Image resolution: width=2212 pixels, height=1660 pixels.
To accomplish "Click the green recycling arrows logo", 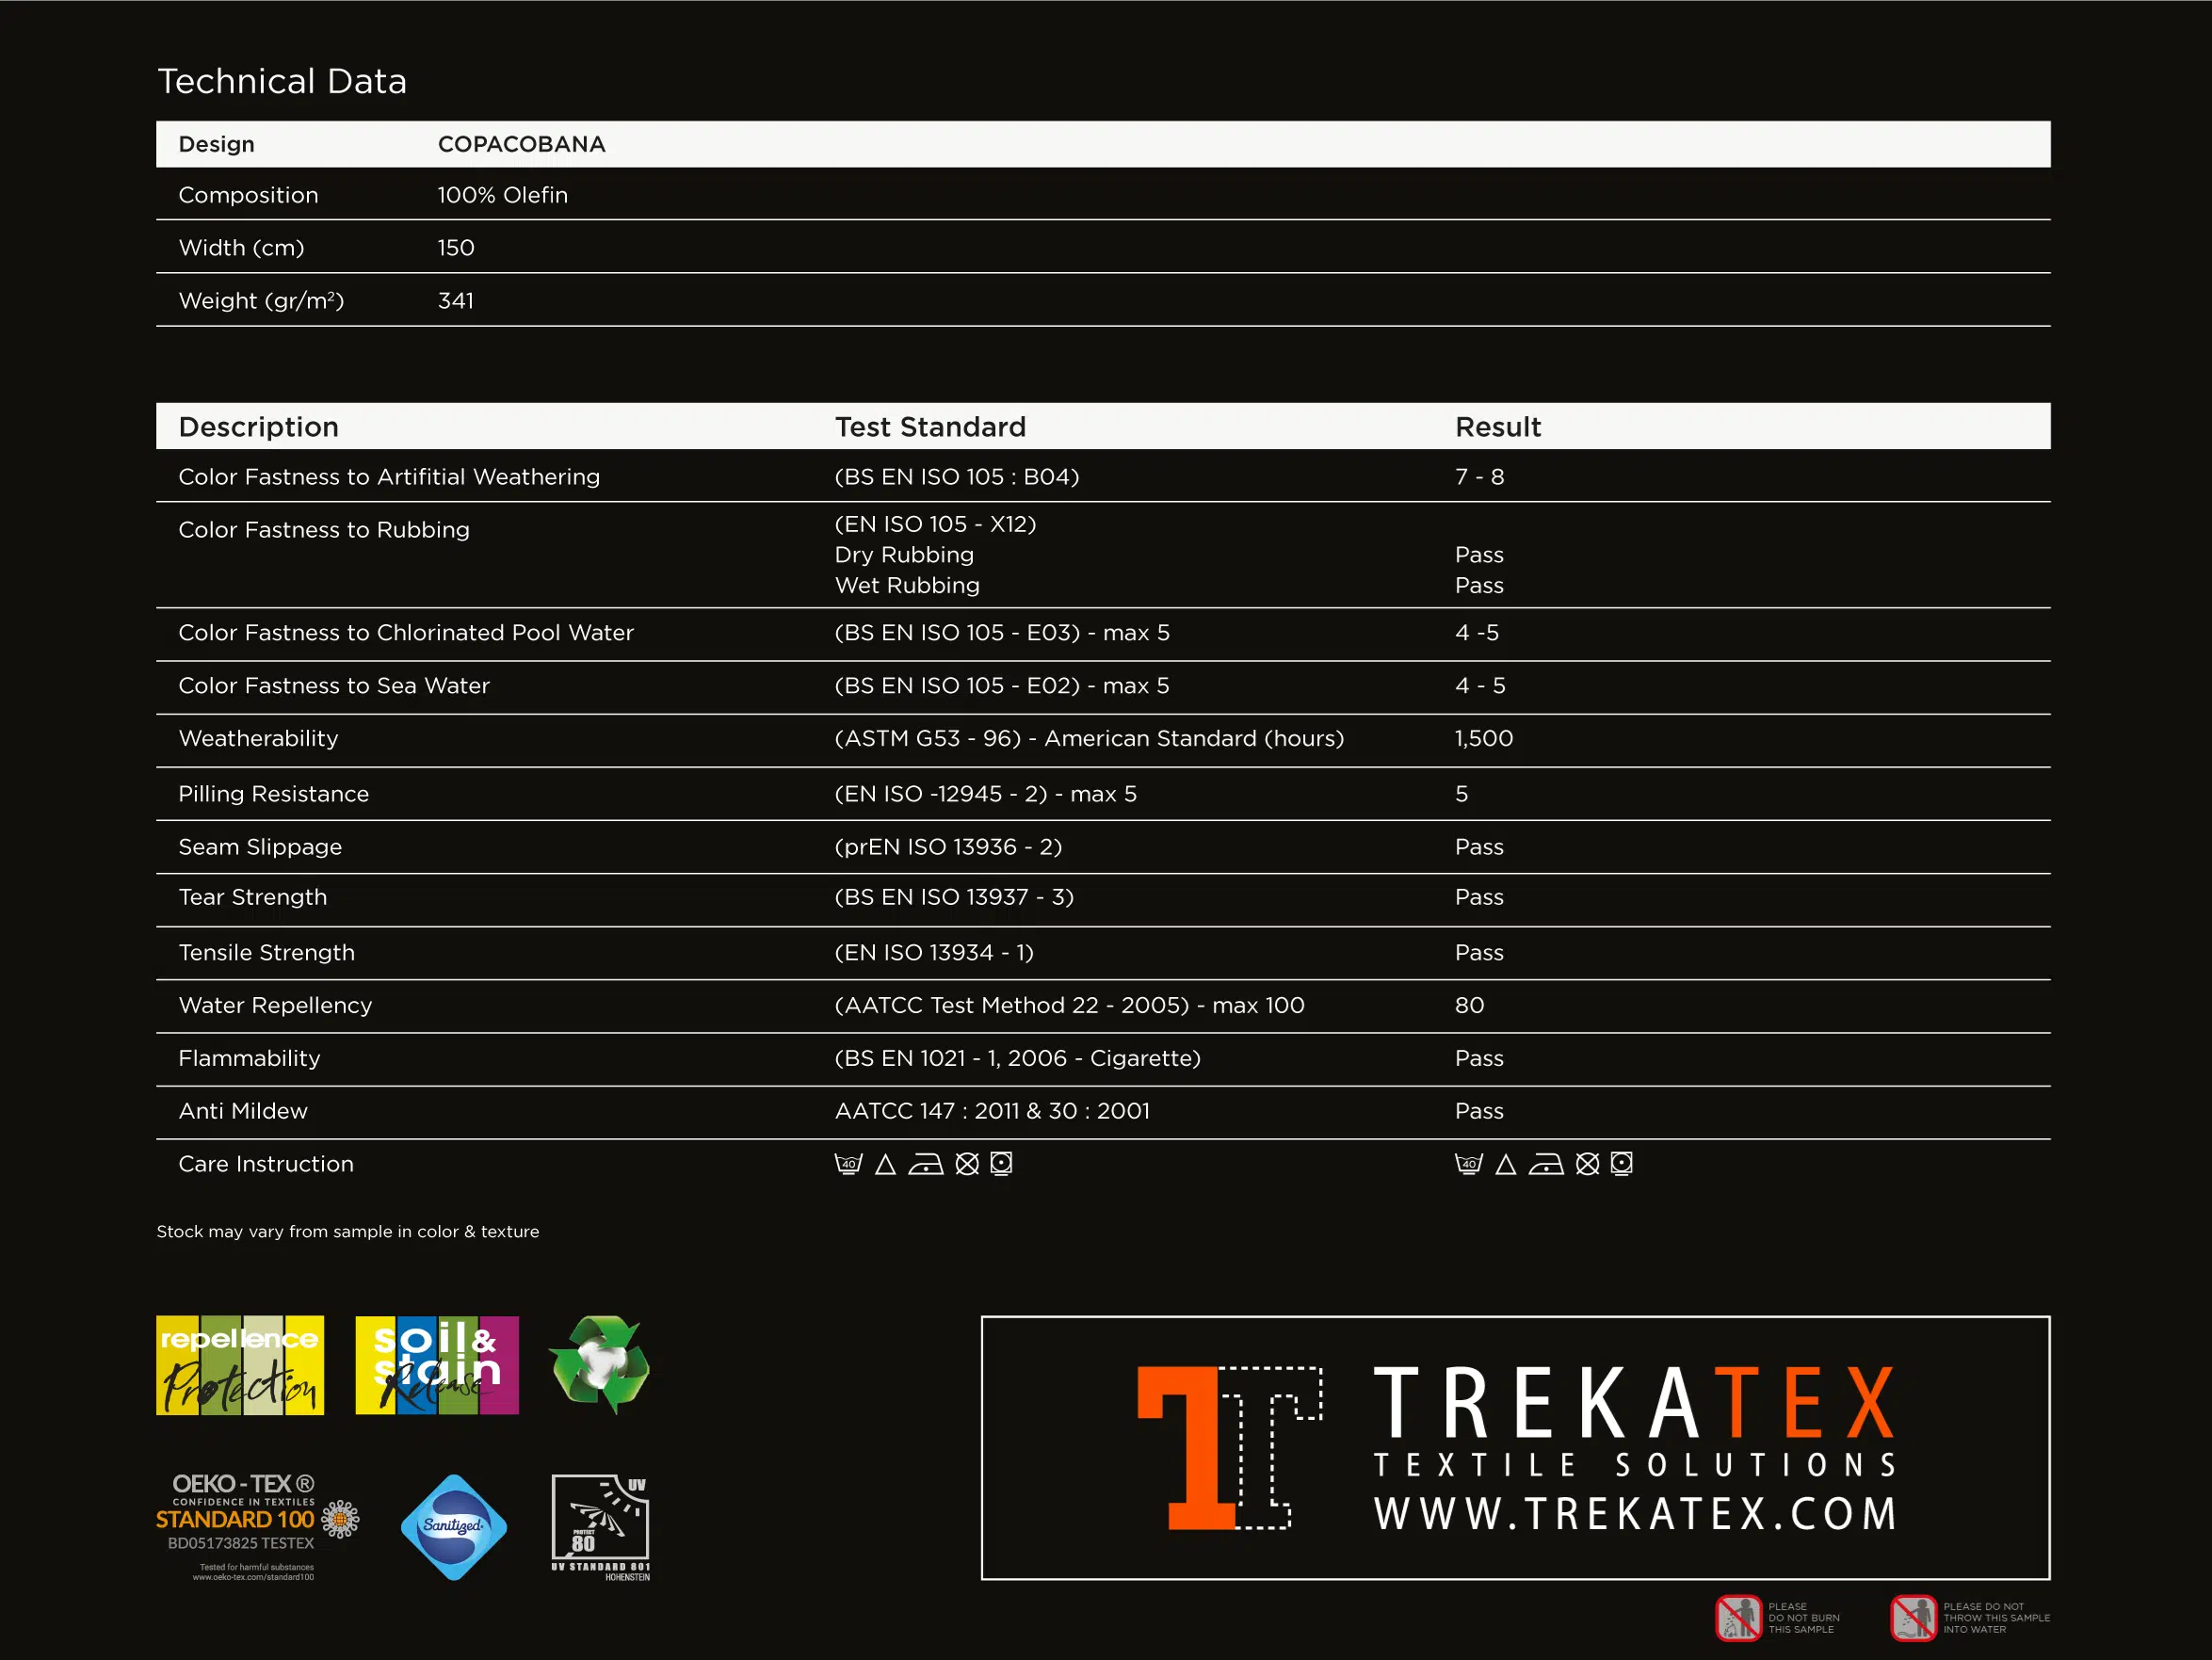I will point(600,1364).
